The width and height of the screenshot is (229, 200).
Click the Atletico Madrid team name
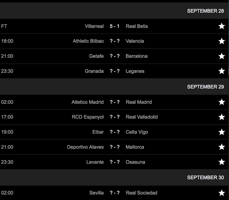click(x=88, y=102)
